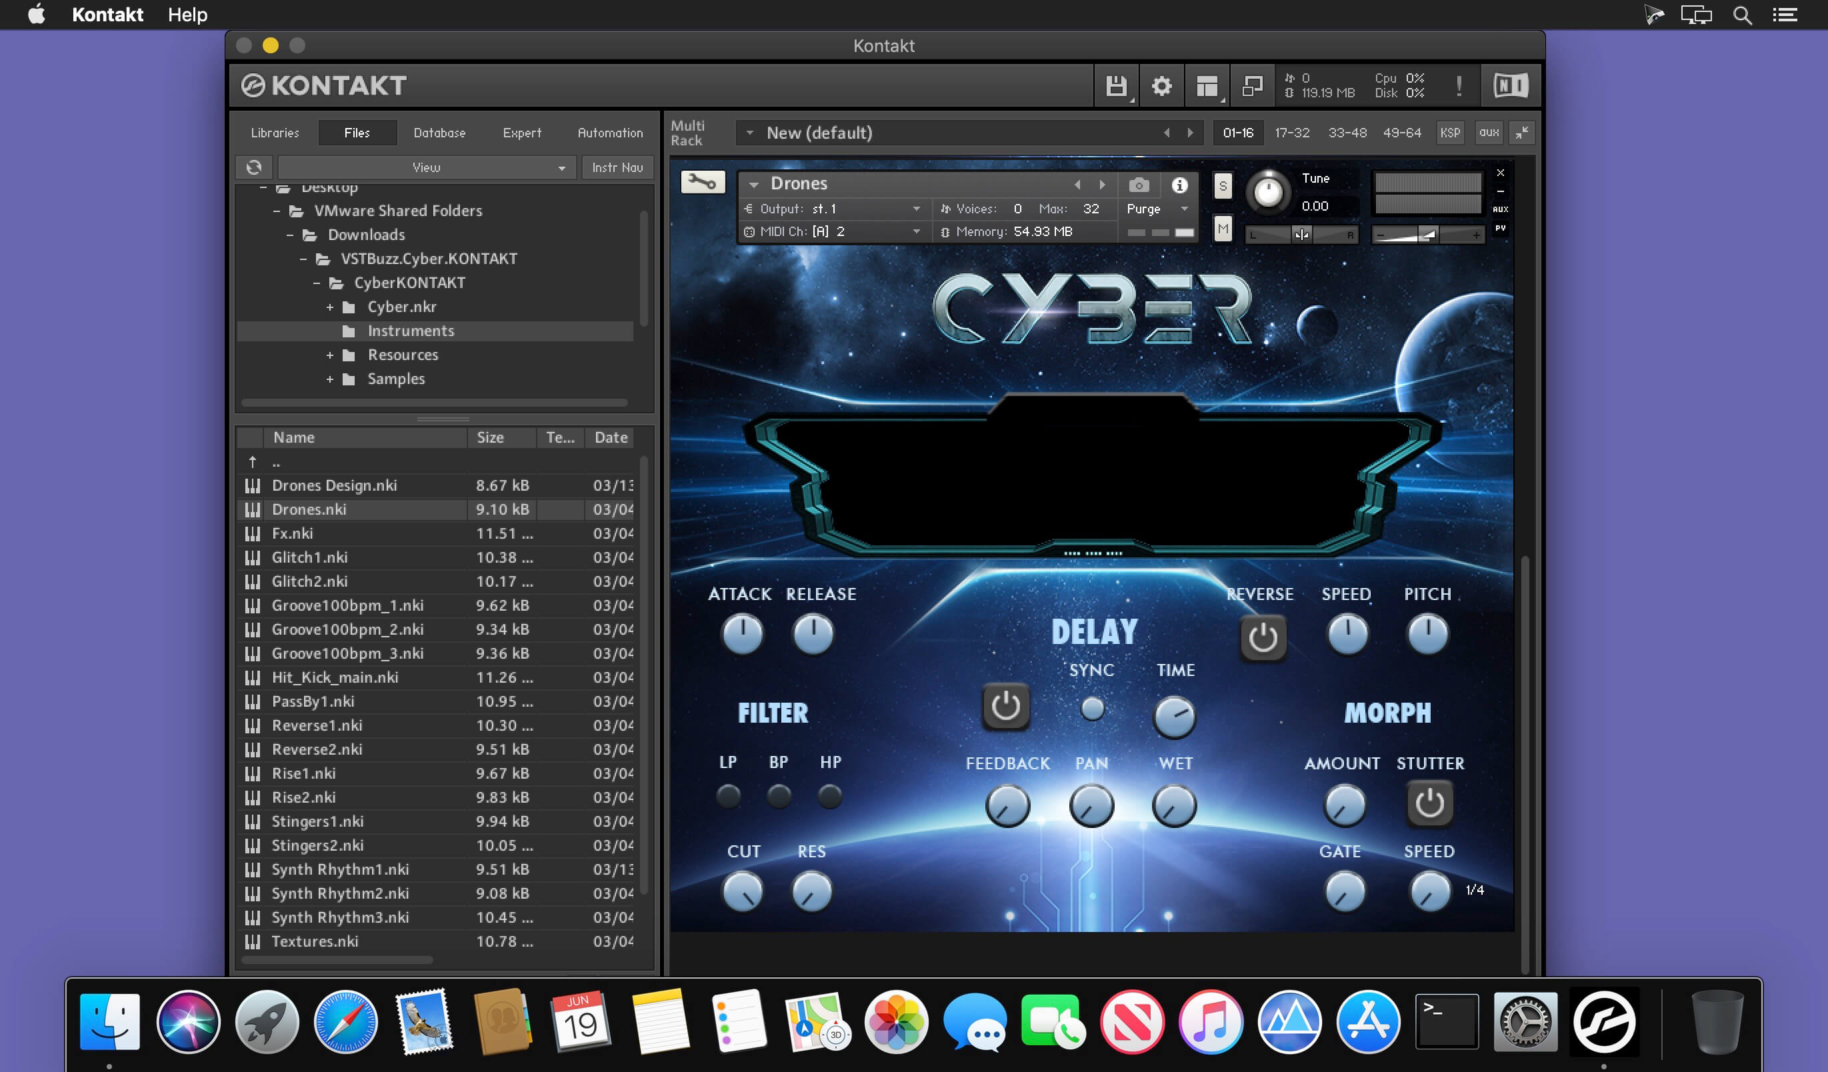Click the KSP button

1450,133
